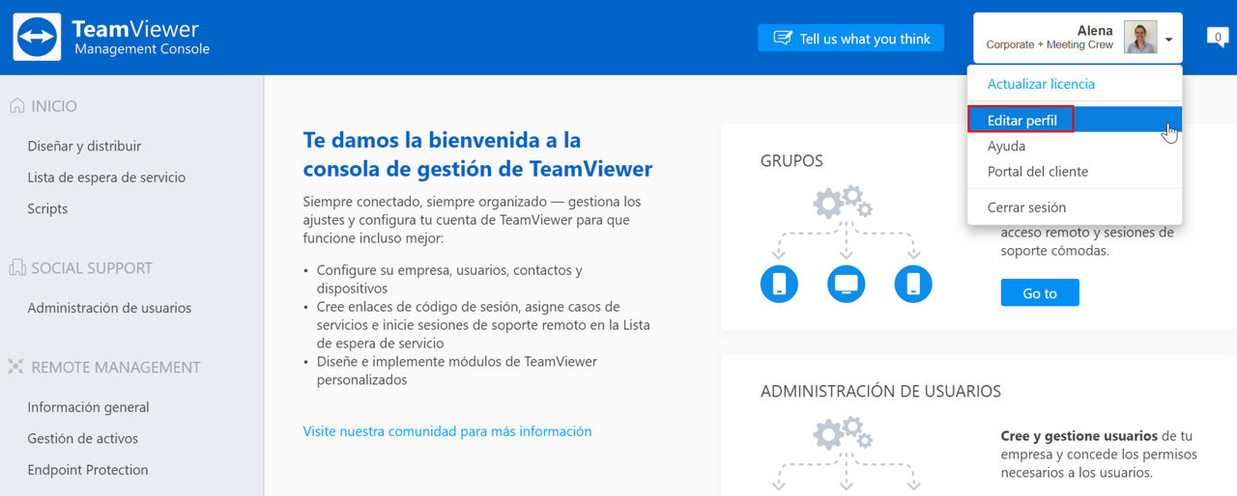Click the Tell us what you think button

(850, 39)
